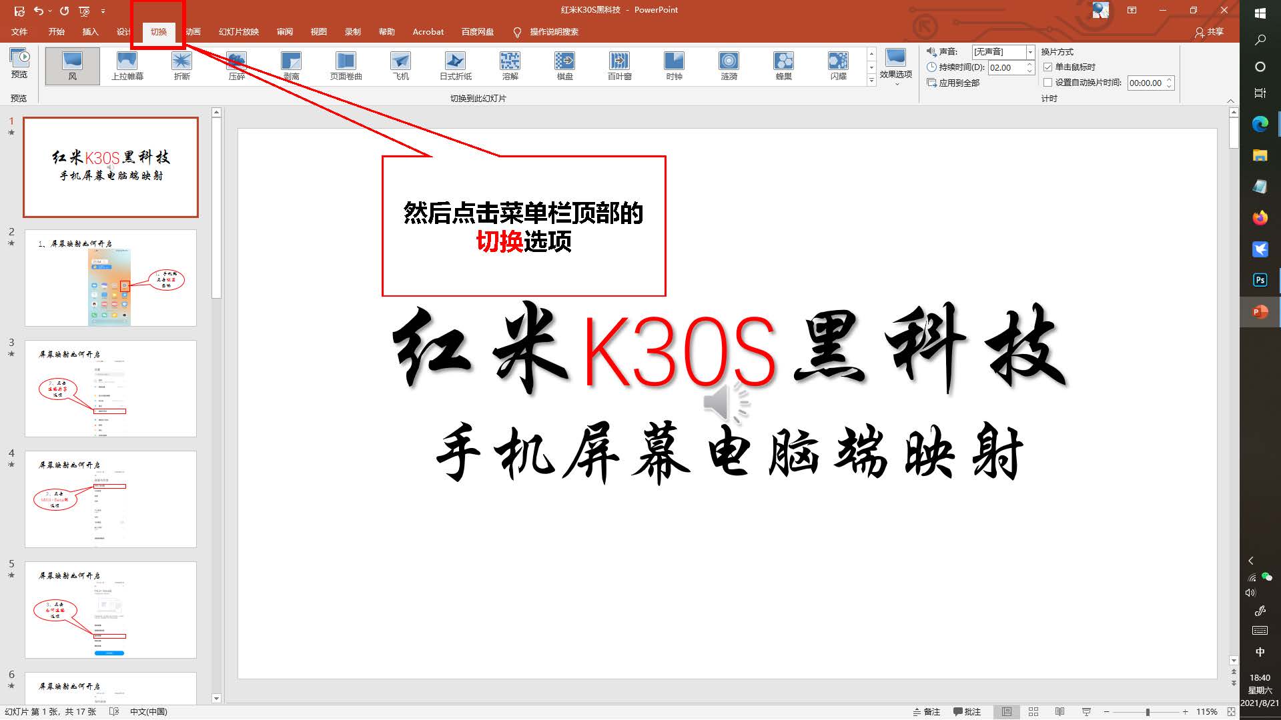
Task: Apply the 剥离 transition
Action: pos(291,66)
